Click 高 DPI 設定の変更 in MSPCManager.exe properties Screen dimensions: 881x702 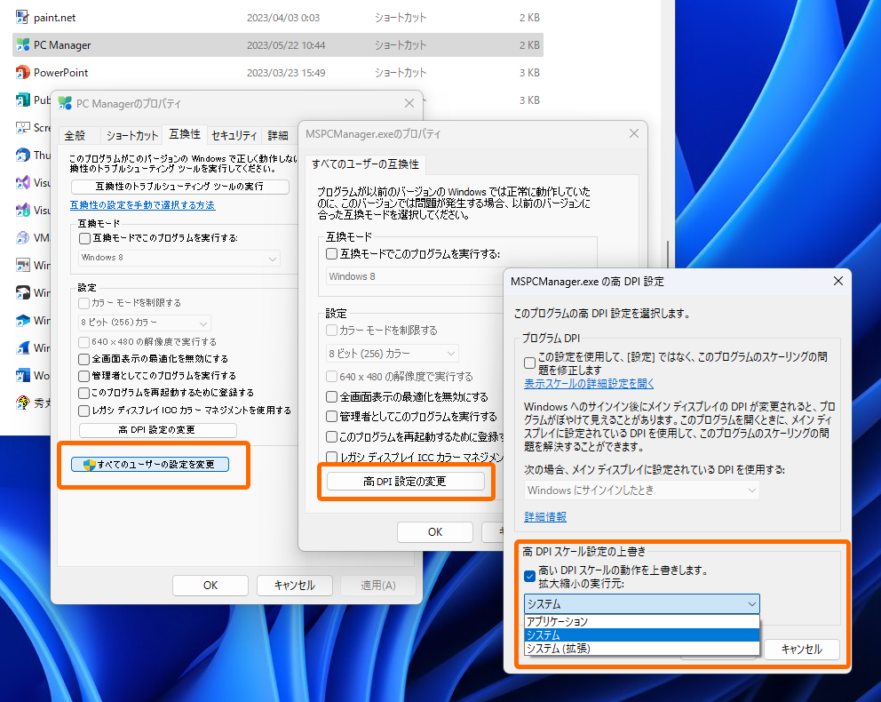coord(405,482)
